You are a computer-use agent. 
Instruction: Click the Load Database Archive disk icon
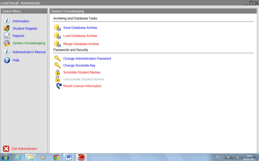(x=57, y=36)
